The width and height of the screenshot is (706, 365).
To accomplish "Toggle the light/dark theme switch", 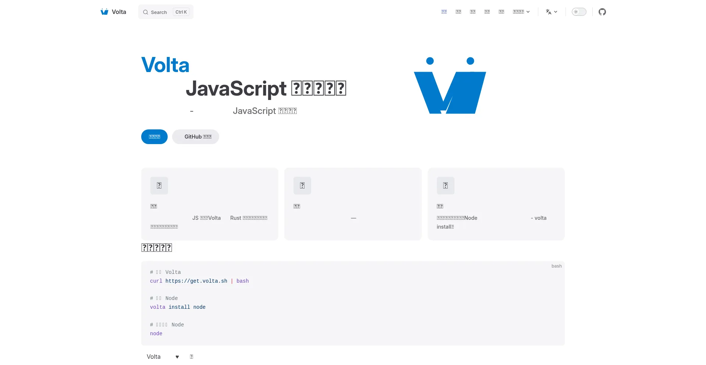I will [x=579, y=12].
